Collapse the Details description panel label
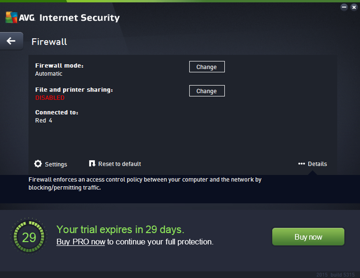 317,164
